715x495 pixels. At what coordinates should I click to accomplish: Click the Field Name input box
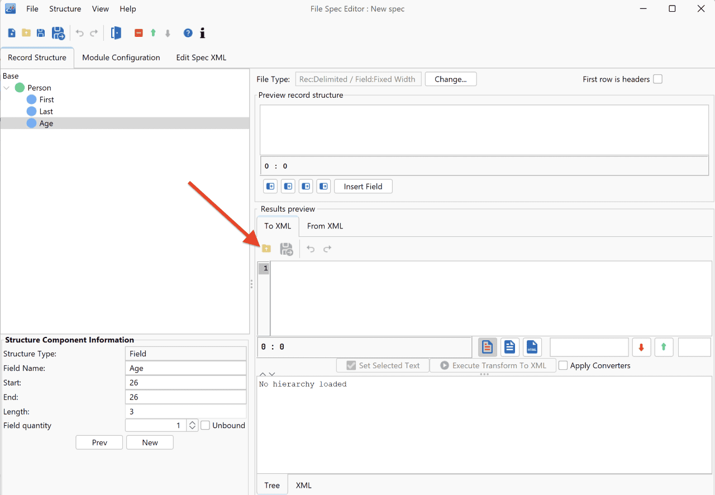pos(186,368)
